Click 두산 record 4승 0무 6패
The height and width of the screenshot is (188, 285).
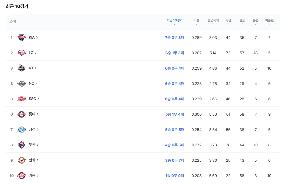(x=175, y=145)
